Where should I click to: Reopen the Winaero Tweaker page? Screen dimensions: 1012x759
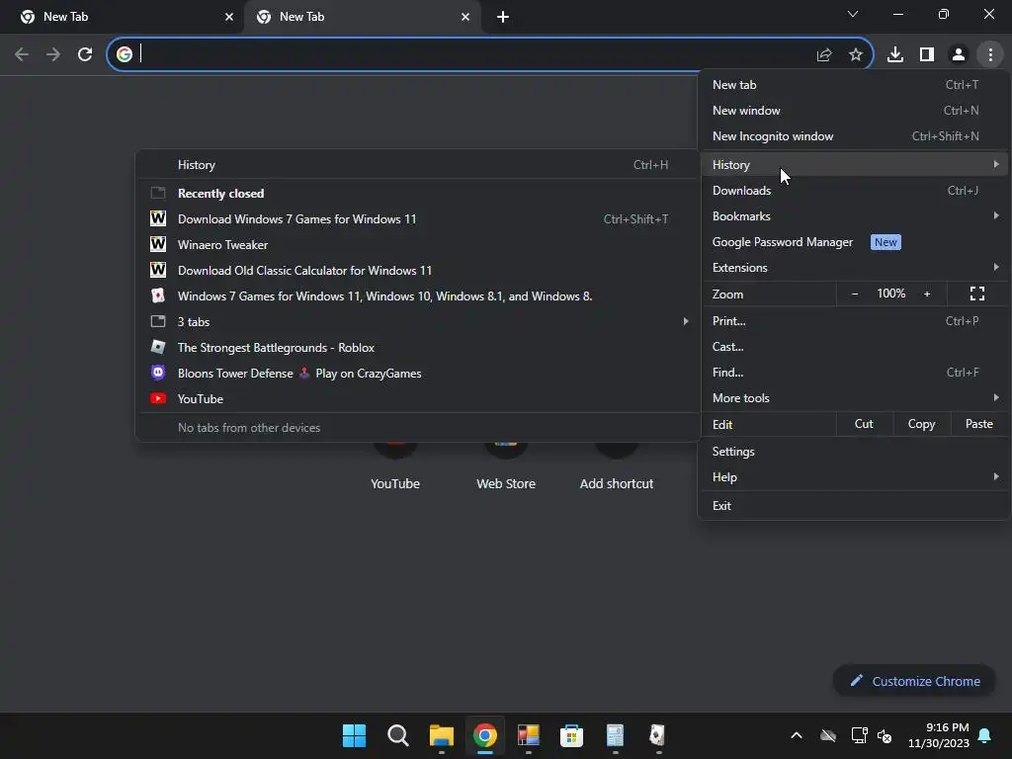[x=418, y=245]
